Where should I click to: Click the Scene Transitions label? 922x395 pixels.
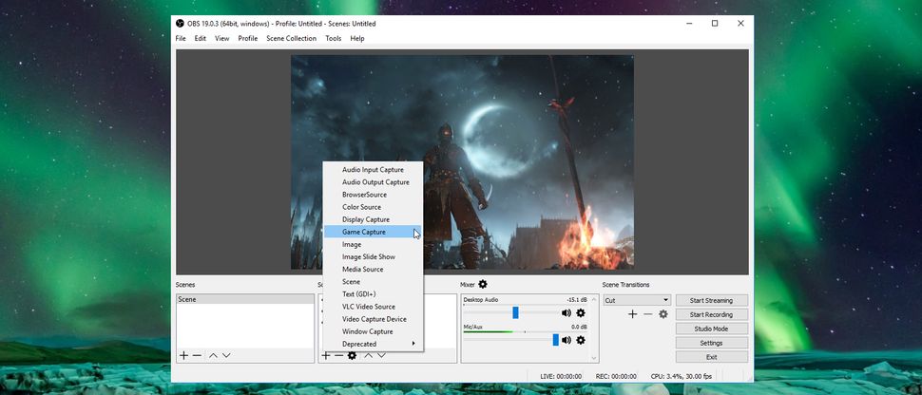pyautogui.click(x=625, y=285)
